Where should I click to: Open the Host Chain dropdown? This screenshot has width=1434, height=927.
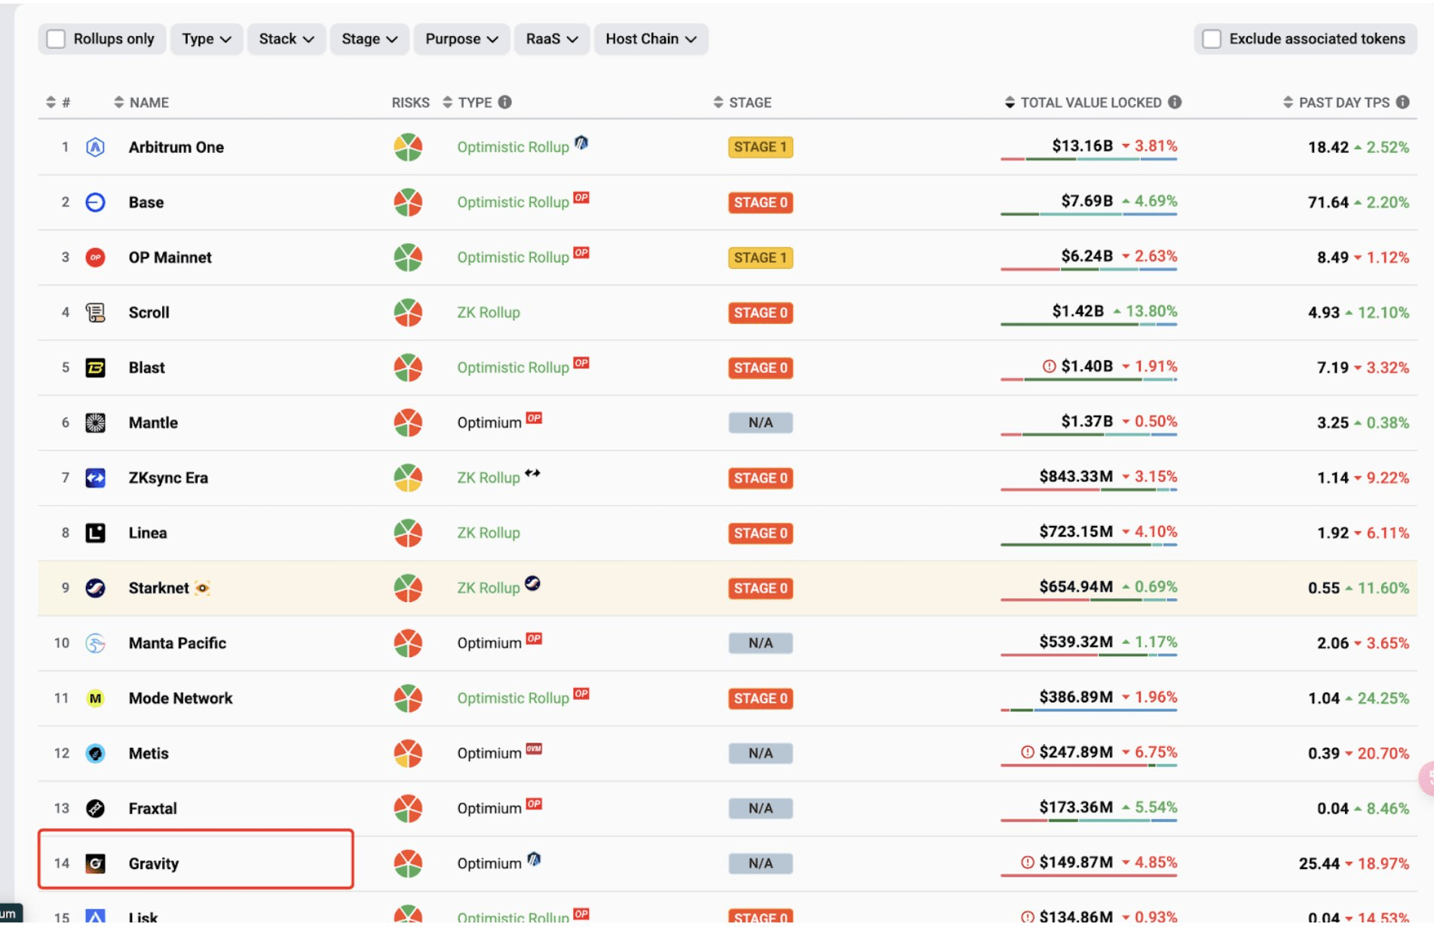[x=650, y=38]
